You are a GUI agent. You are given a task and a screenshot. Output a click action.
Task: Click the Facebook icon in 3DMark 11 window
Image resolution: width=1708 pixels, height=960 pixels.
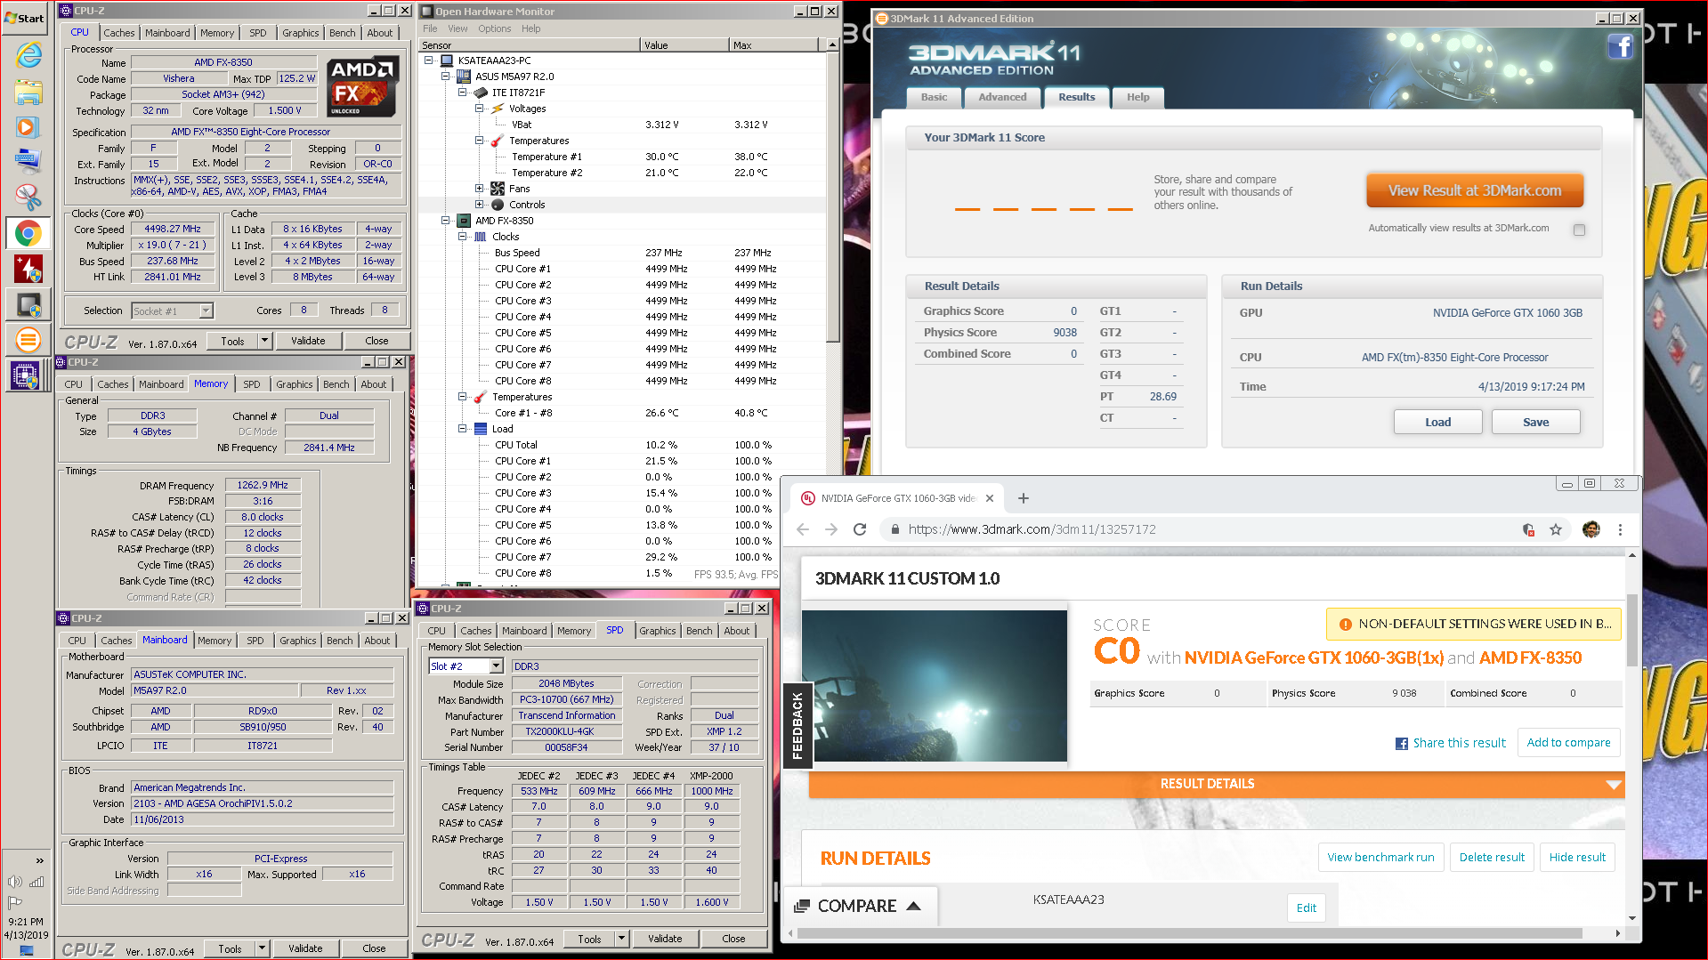point(1620,46)
